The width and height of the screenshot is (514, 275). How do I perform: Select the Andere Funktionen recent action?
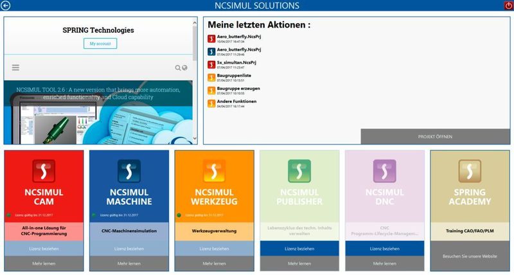(x=236, y=102)
